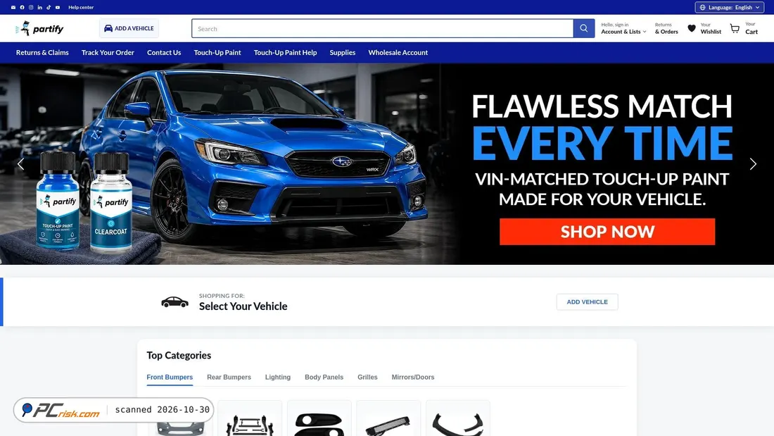Open the YouTube social icon
The image size is (774, 436).
(x=58, y=8)
